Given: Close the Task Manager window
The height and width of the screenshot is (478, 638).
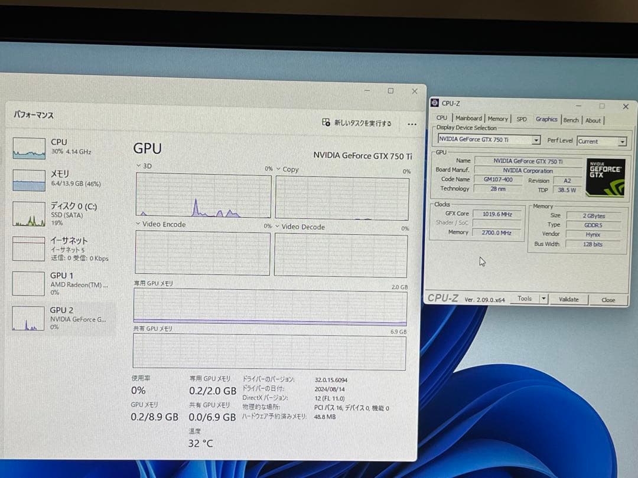Looking at the screenshot, I should (415, 91).
